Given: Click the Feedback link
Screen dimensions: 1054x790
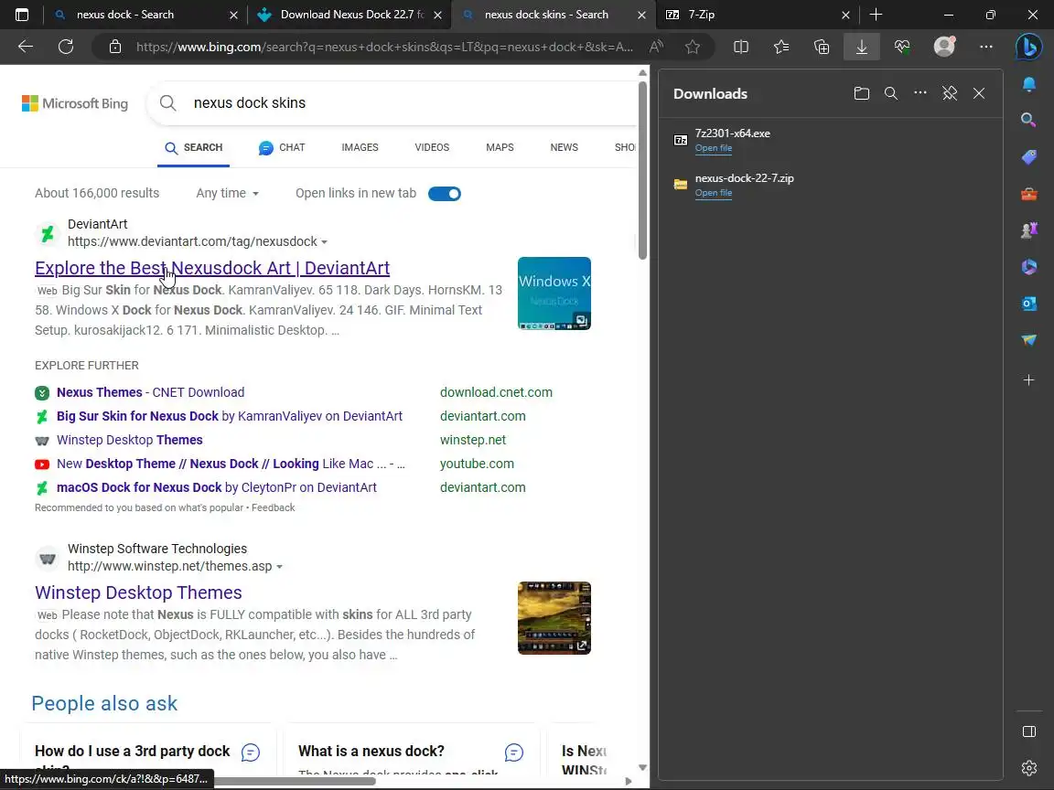Looking at the screenshot, I should click(x=273, y=507).
